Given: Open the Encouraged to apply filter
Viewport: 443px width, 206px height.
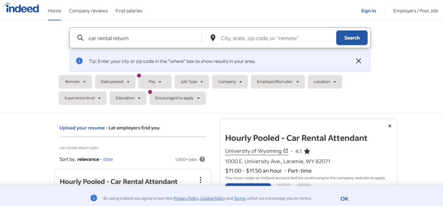Looking at the screenshot, I should point(177,98).
